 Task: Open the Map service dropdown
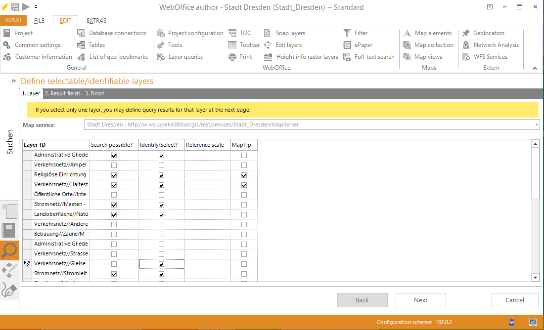(536, 124)
